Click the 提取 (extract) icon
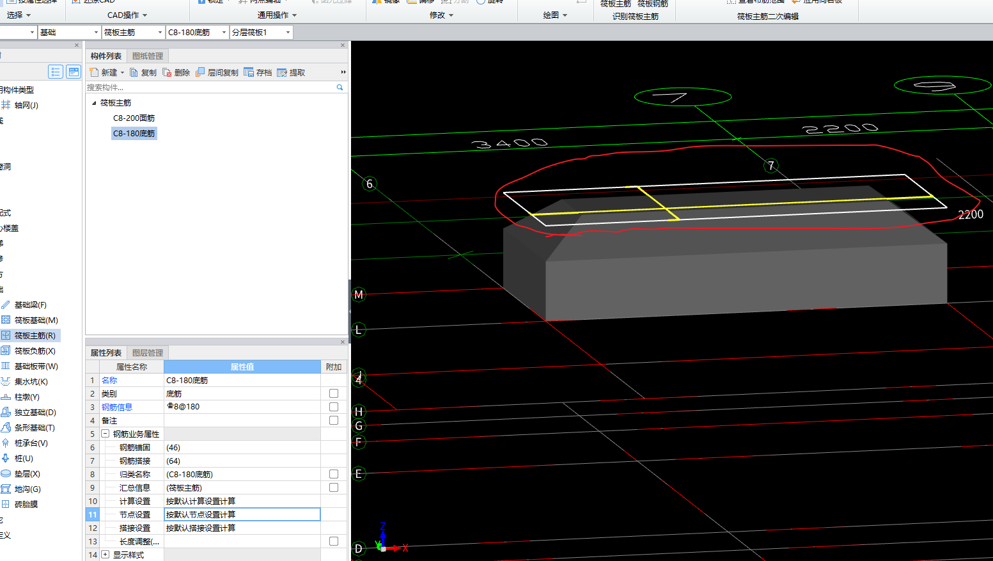993x561 pixels. tap(282, 72)
